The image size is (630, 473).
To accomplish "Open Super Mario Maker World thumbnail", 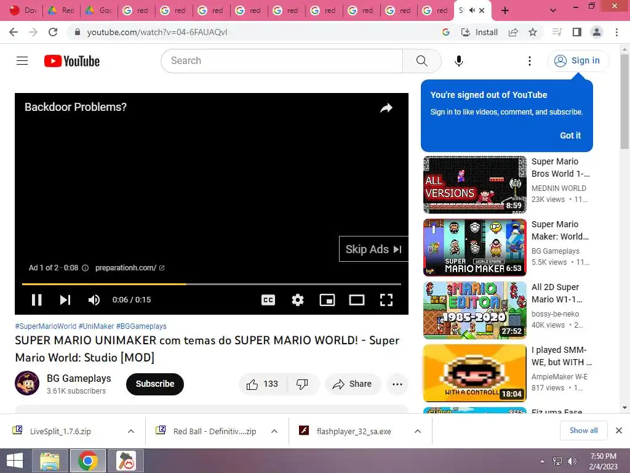I will pos(474,248).
